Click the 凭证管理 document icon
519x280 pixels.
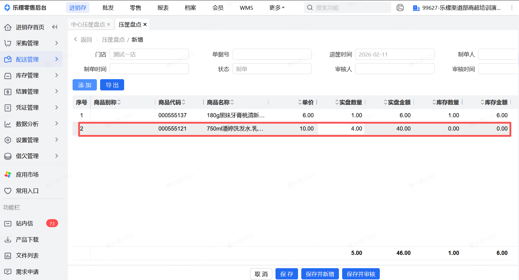click(8, 108)
